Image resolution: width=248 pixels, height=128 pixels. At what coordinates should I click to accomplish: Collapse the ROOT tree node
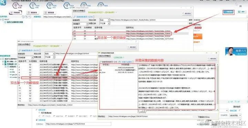click(x=1, y=20)
